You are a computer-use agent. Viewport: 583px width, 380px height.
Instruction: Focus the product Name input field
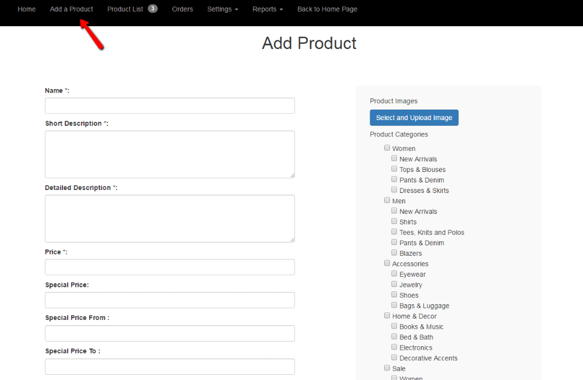pyautogui.click(x=170, y=105)
